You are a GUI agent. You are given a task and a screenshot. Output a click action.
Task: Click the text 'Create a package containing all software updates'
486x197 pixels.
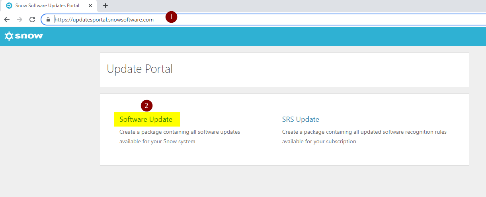[180, 132]
